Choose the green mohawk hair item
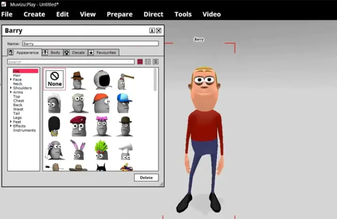The width and height of the screenshot is (337, 219). pyautogui.click(x=101, y=150)
